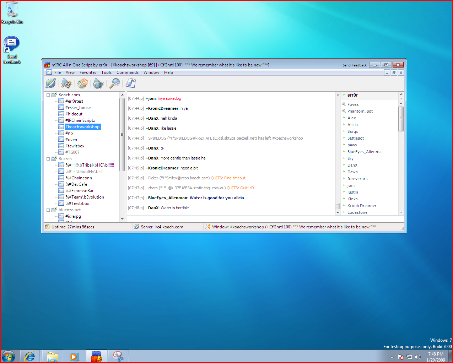Open the music note sound icon

point(131,83)
